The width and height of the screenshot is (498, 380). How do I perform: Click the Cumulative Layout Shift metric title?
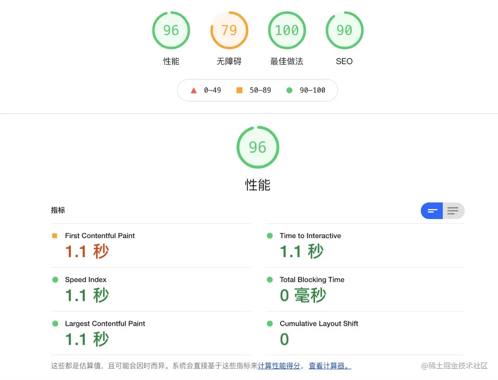click(x=319, y=324)
